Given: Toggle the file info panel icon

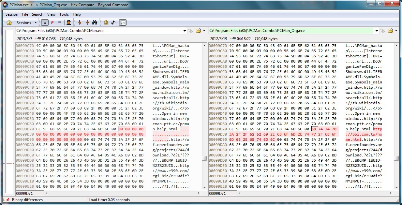Looking at the screenshot, I should pyautogui.click(x=123, y=22).
